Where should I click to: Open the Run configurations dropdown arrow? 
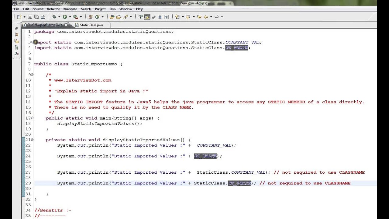70,17
